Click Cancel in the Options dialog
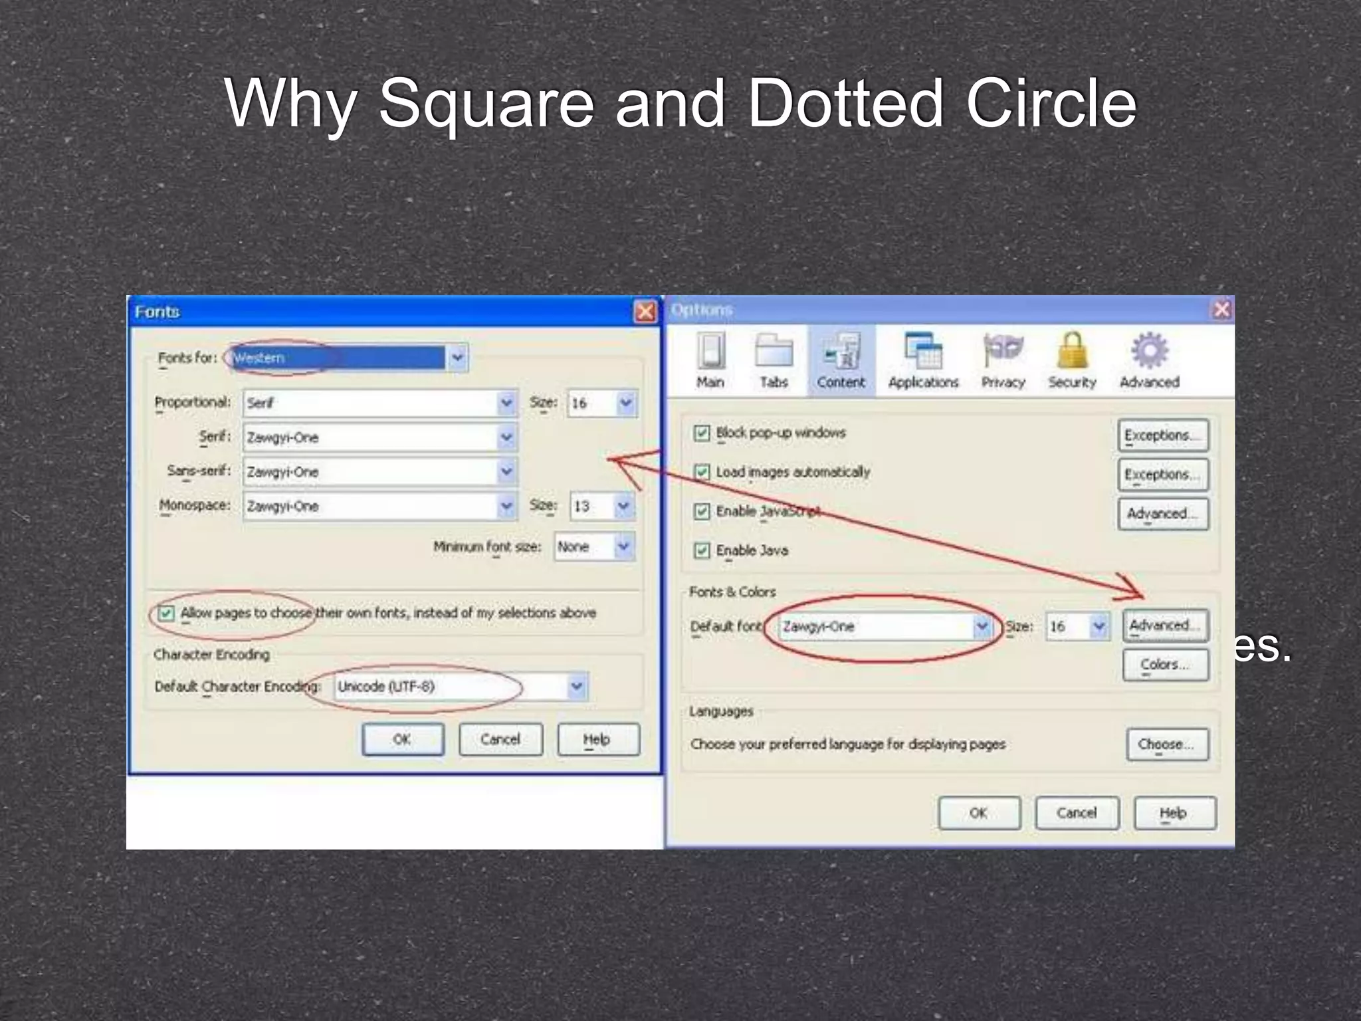Viewport: 1361px width, 1021px height. pos(1077,813)
